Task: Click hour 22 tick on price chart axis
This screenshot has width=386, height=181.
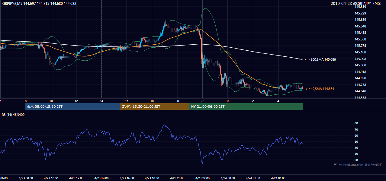Action: pos(202,101)
